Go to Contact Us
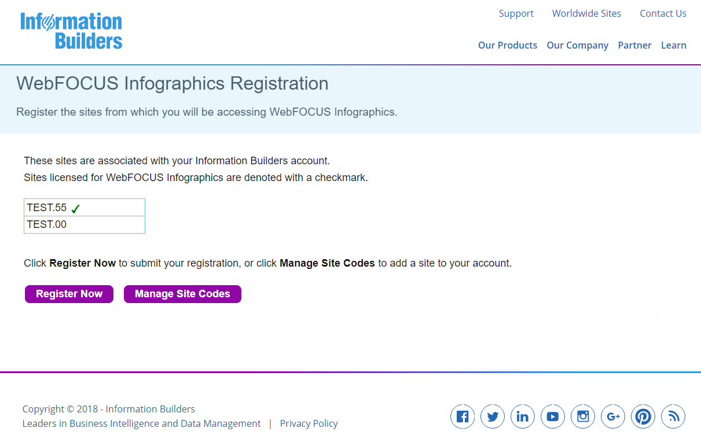Screen dimensions: 701x439 click(x=663, y=13)
